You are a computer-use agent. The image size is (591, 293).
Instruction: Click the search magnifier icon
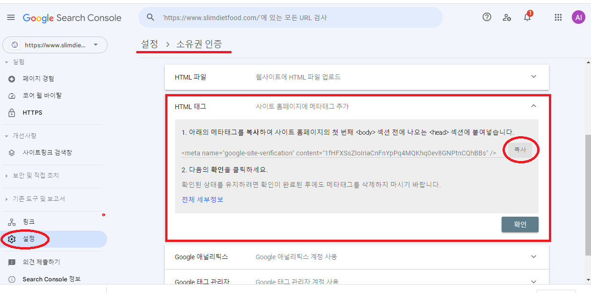(150, 17)
